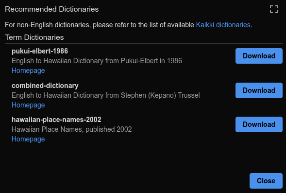Click the 'For non-English dictionaries' sentence
Viewport: 286px width, 193px height.
click(128, 25)
